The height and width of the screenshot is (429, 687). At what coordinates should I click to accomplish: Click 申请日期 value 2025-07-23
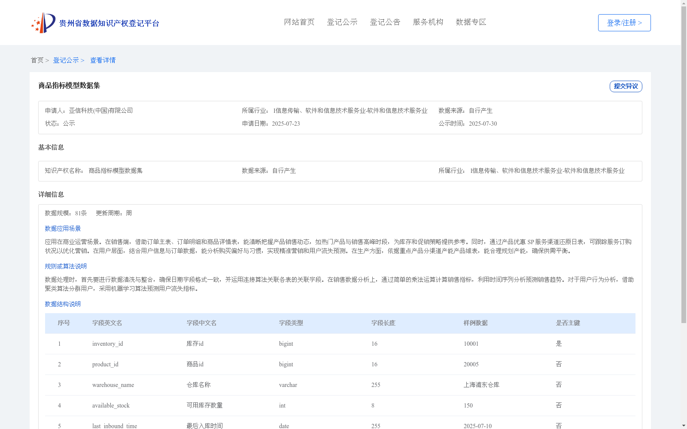tap(286, 124)
